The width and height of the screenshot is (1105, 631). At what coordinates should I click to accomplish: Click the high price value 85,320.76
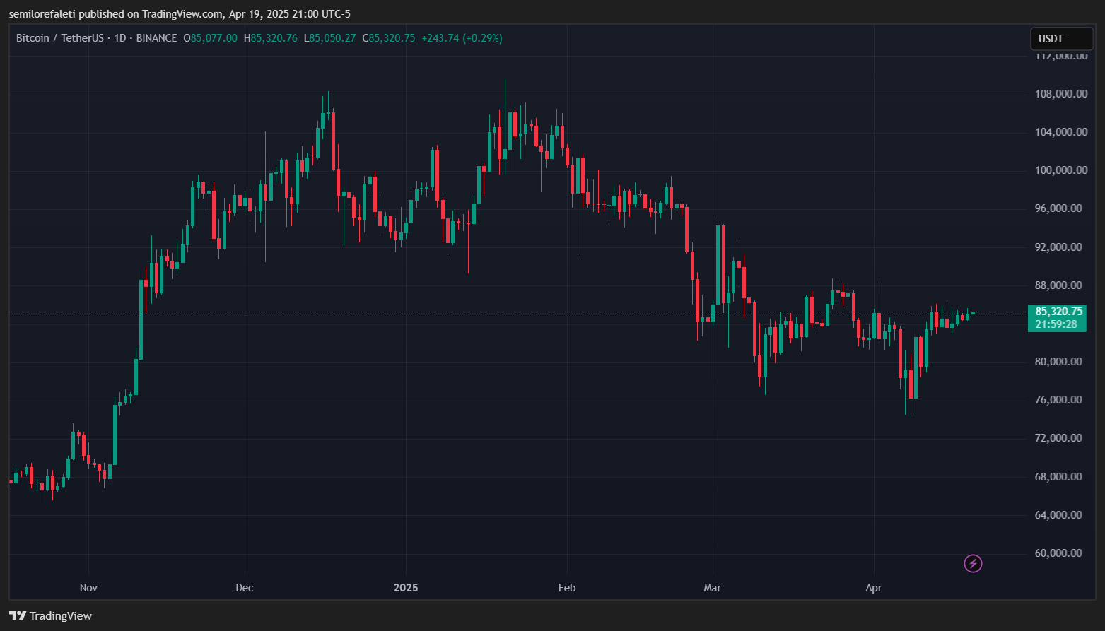click(x=271, y=37)
